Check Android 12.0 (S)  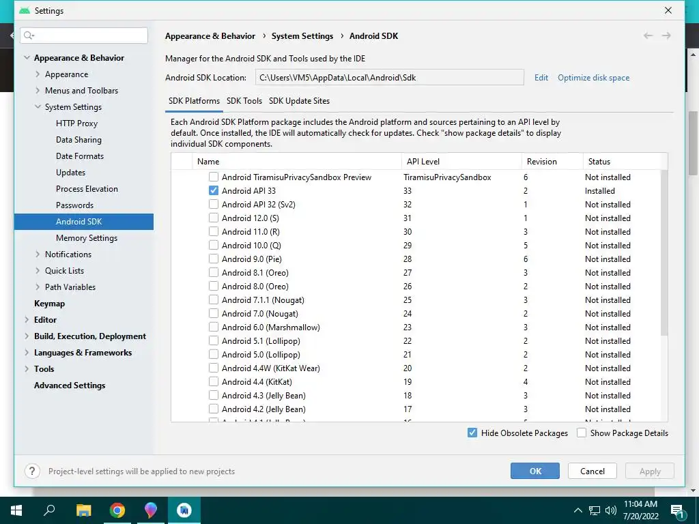point(214,218)
